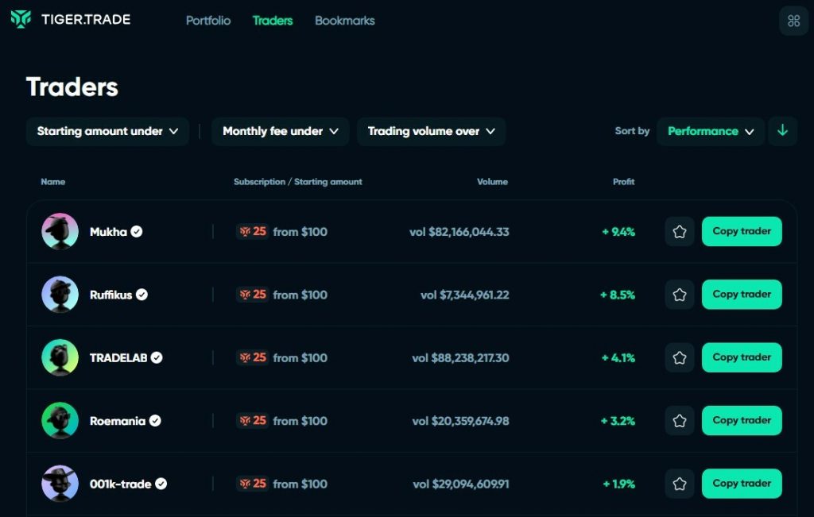
Task: Click Mukha's verified badge icon
Action: pos(137,232)
